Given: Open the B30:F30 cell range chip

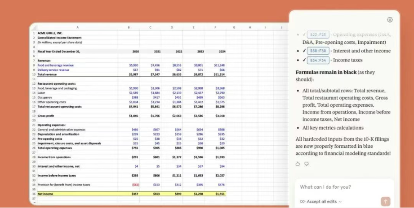Looking at the screenshot, I should coord(318,51).
